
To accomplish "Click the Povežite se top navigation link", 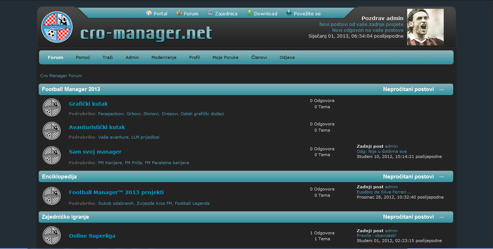I will point(307,14).
